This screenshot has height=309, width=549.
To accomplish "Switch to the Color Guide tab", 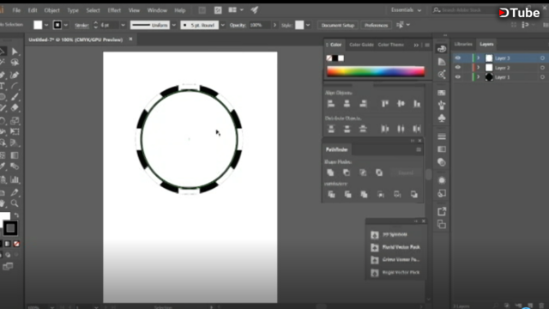I will coord(361,45).
